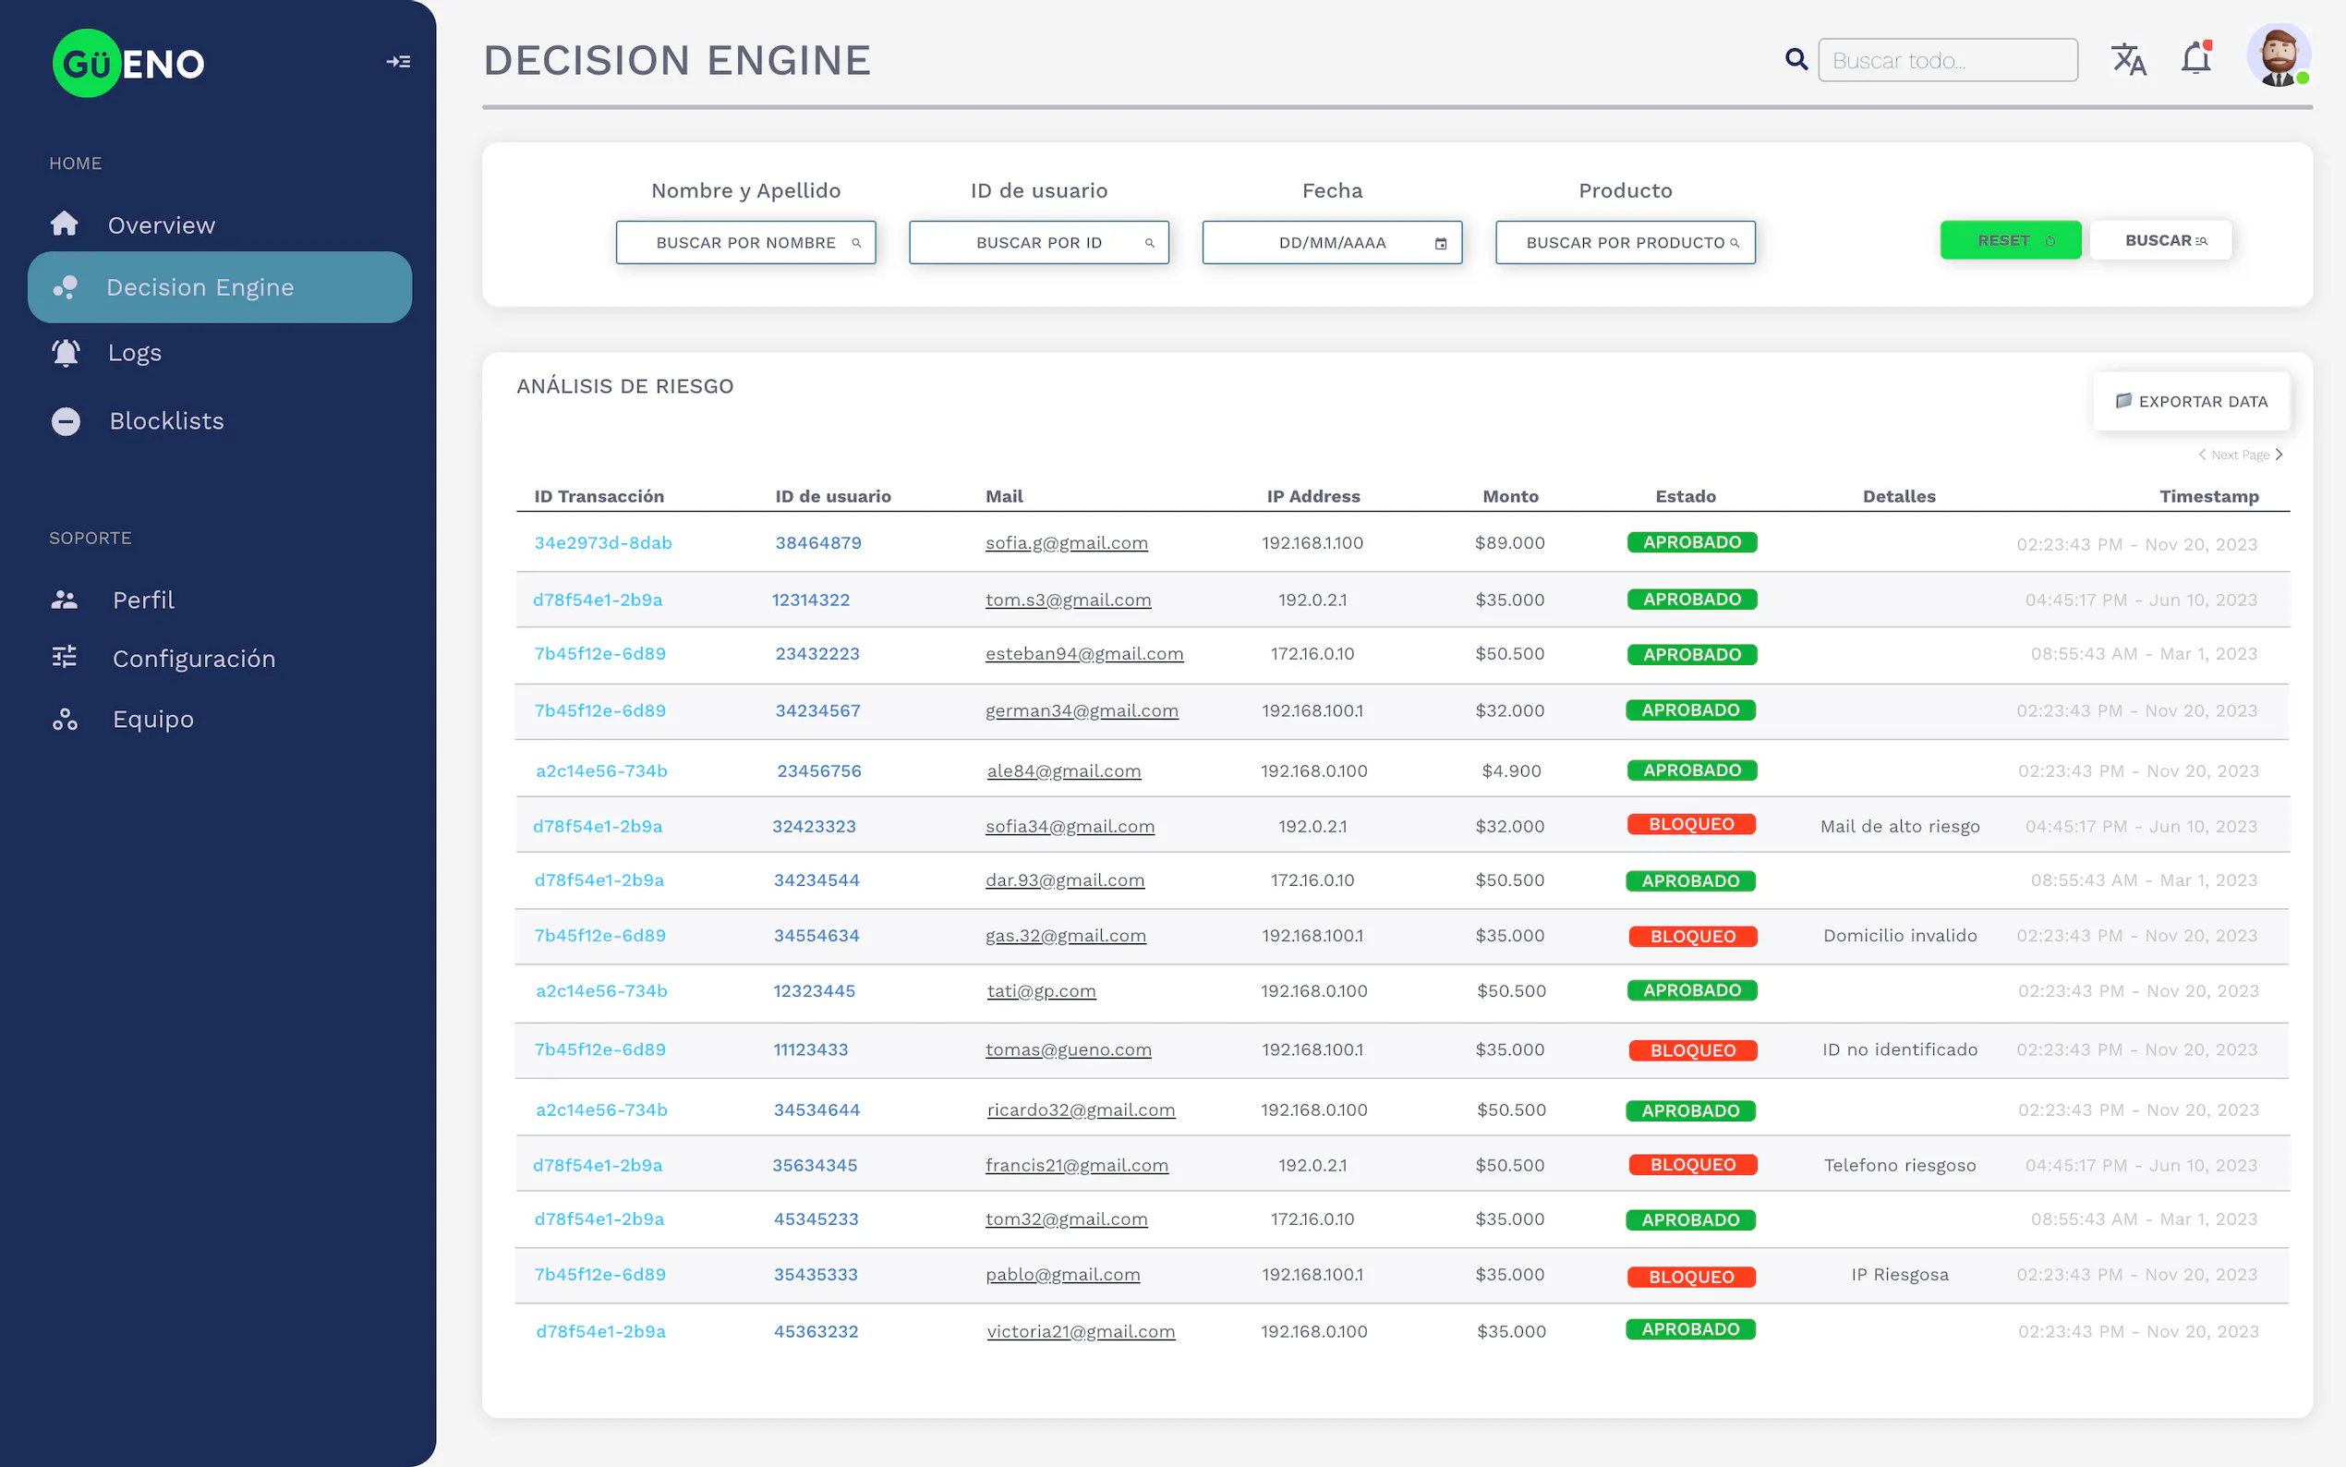The image size is (2346, 1467).
Task: Click the language translate icon
Action: click(2128, 60)
